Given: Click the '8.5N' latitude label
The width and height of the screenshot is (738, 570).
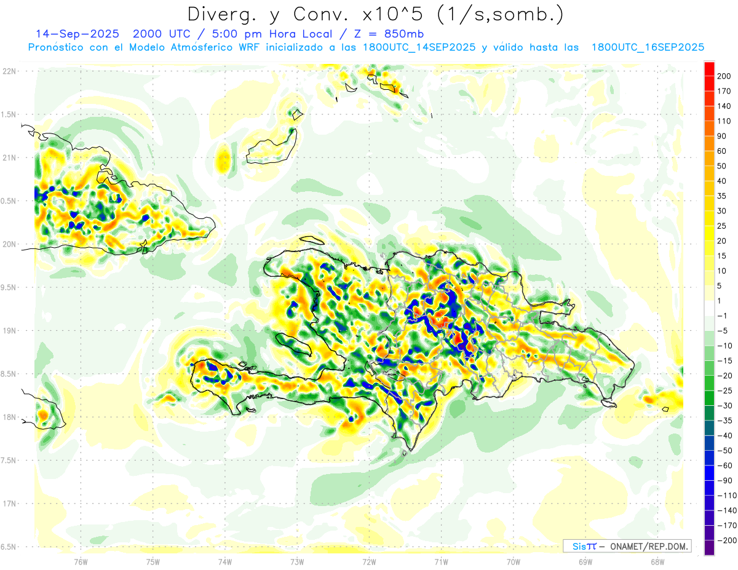Looking at the screenshot, I should coord(9,374).
